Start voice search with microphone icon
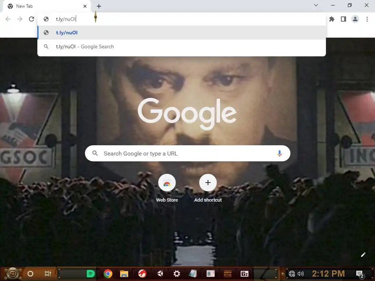The image size is (375, 281). click(x=279, y=153)
